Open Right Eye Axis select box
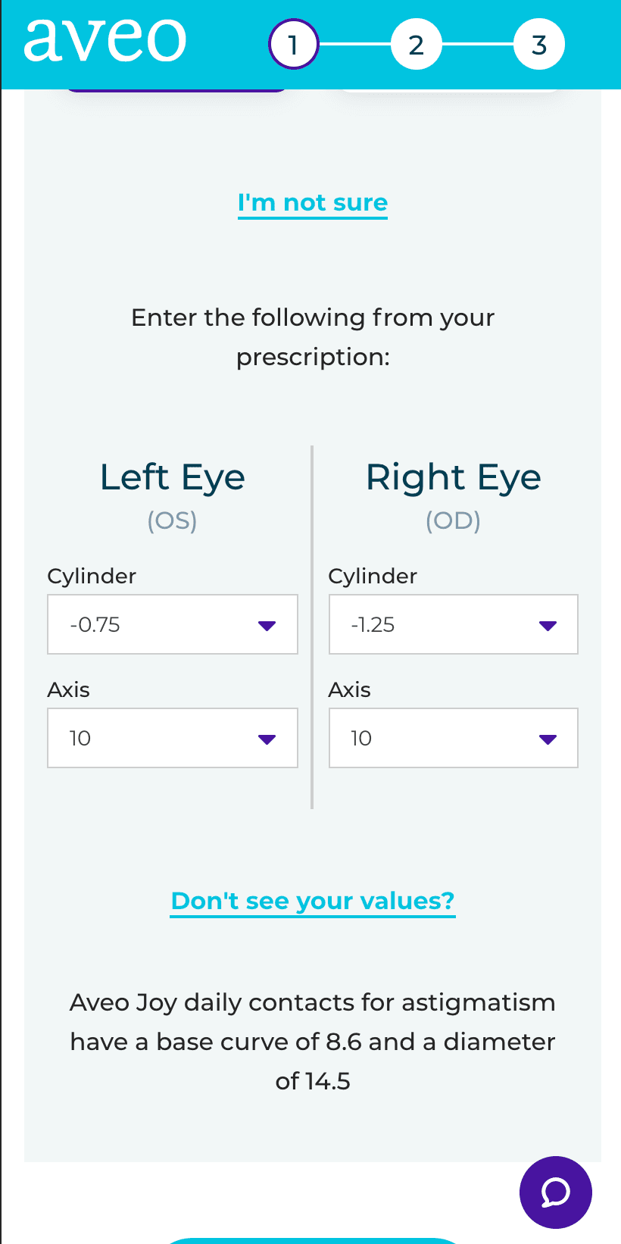The height and width of the screenshot is (1244, 621). point(454,738)
